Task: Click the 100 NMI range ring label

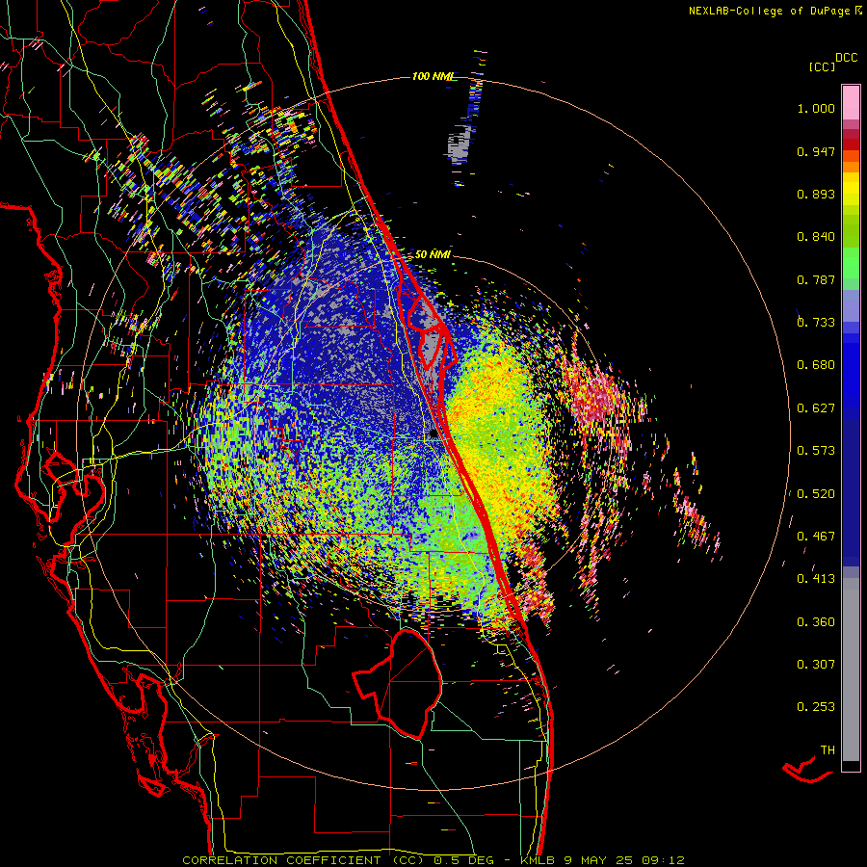Action: point(433,76)
